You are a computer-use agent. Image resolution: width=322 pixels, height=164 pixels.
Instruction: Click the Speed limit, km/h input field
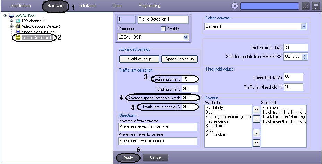click(294, 77)
